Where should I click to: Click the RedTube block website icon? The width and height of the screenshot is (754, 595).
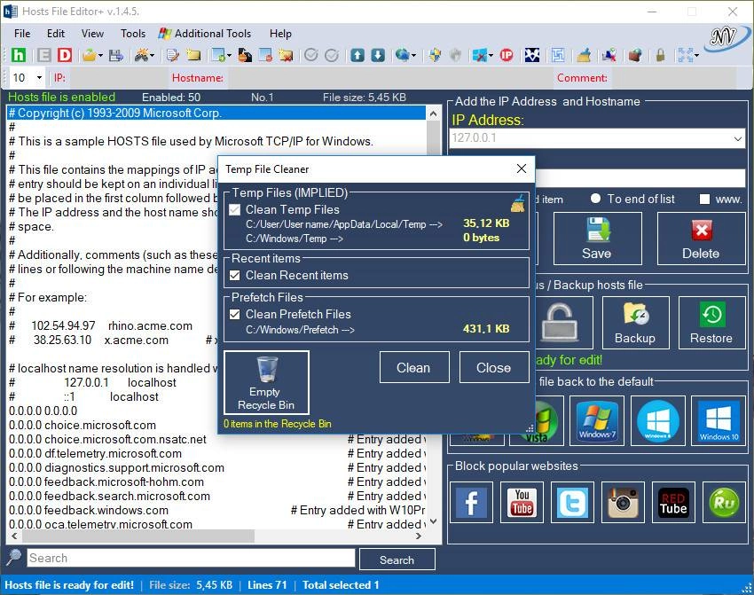click(x=673, y=502)
